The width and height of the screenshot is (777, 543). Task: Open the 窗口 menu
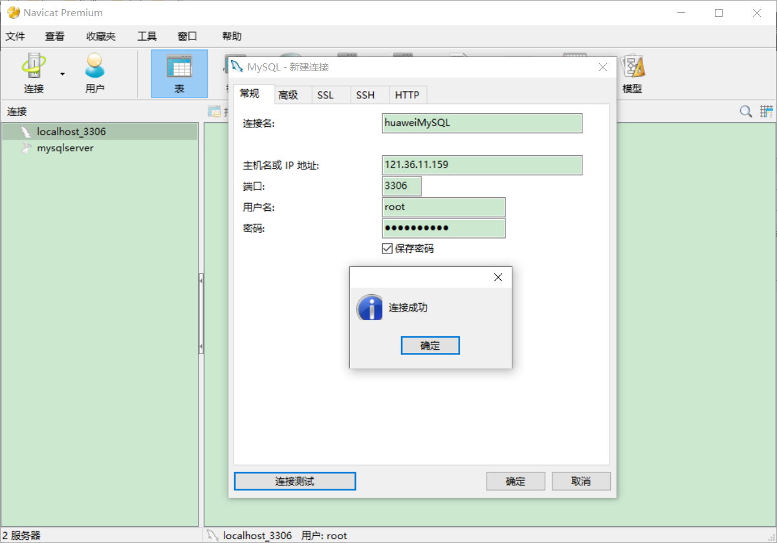[x=187, y=36]
